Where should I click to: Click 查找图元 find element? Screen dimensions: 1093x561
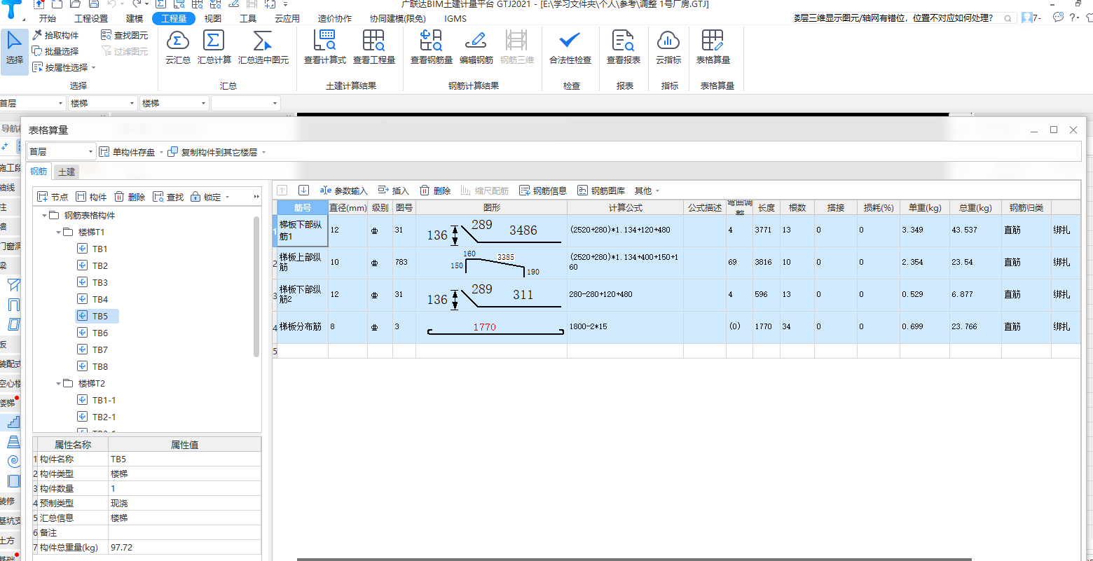[x=125, y=35]
